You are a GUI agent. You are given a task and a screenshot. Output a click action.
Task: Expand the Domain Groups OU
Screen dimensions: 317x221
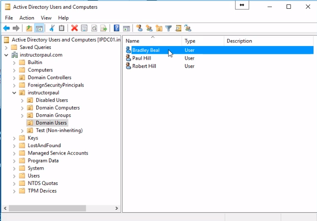[x=22, y=116]
